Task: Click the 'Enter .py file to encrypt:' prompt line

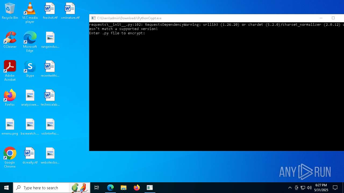Action: tap(117, 33)
